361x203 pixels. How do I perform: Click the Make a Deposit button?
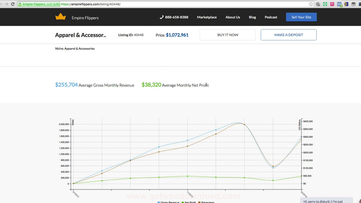[x=289, y=35]
